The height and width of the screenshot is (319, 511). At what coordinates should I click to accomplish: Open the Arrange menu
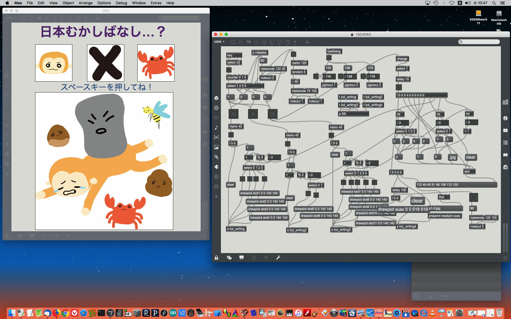(85, 3)
